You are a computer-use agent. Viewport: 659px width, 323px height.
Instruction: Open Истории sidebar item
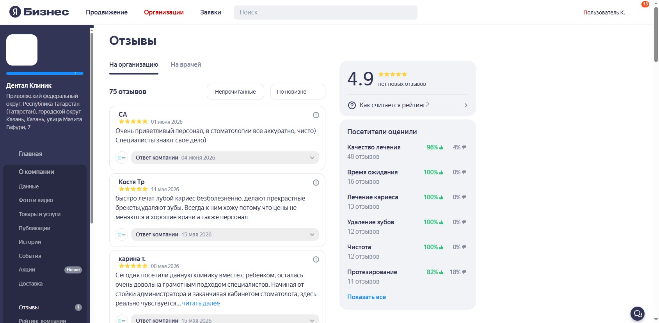tap(30, 242)
